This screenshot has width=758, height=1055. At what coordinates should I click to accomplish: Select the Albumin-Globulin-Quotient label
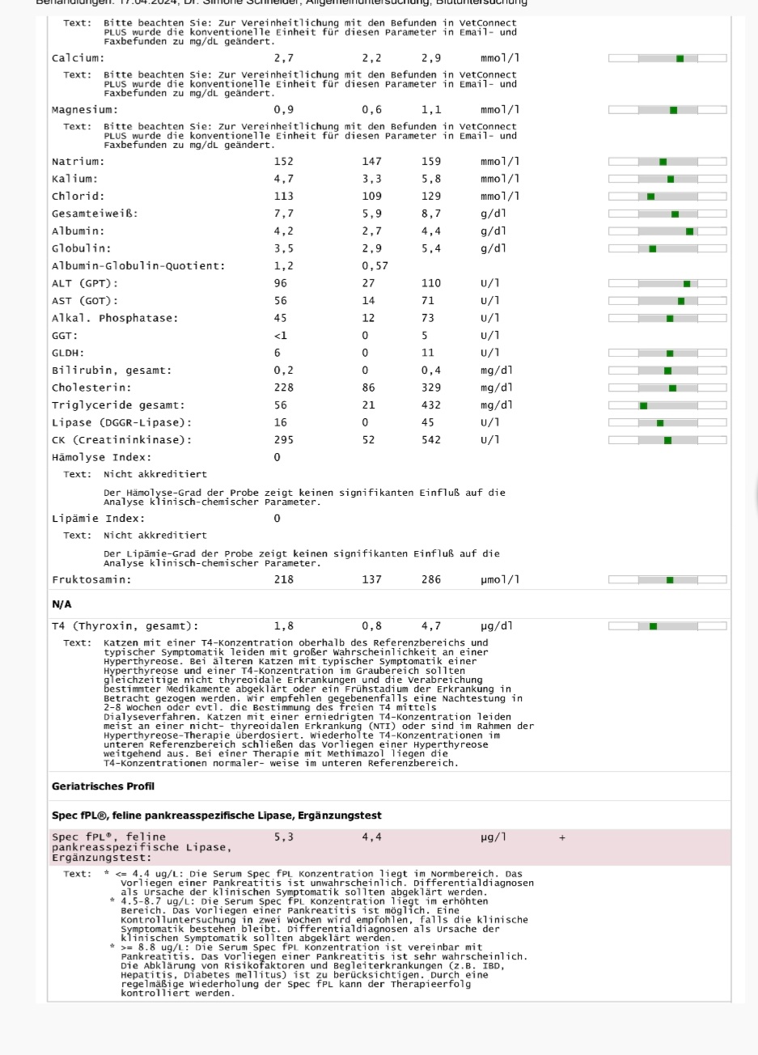pos(139,266)
